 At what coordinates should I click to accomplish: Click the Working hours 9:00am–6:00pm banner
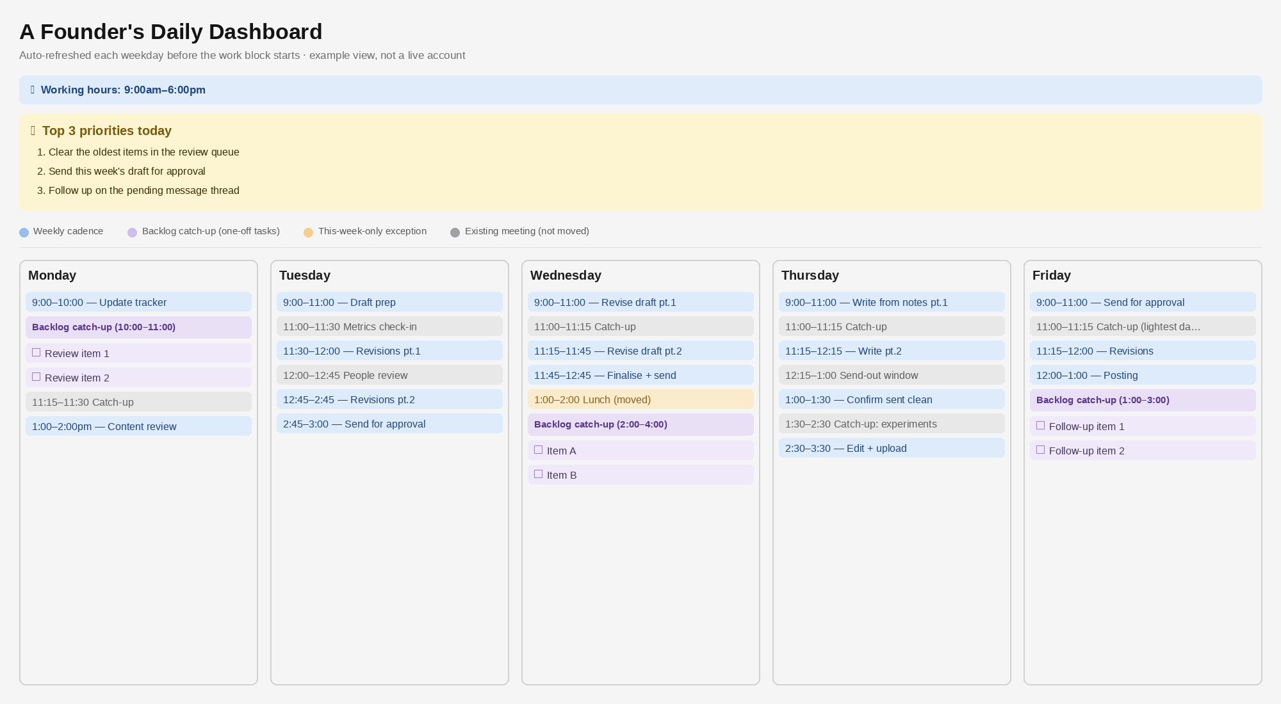(640, 90)
